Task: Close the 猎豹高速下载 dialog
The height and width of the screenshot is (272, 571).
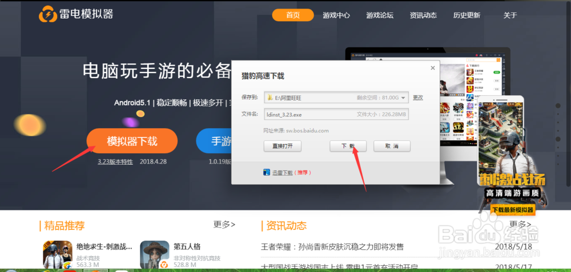Action: pyautogui.click(x=433, y=68)
